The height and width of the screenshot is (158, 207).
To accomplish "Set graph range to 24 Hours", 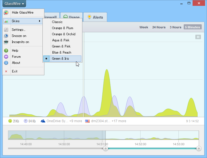I will [159, 27].
